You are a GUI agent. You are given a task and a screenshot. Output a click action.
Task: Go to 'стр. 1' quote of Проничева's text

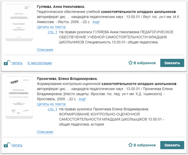(52, 109)
